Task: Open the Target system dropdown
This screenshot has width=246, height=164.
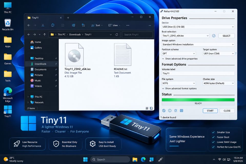Action: click(x=219, y=54)
